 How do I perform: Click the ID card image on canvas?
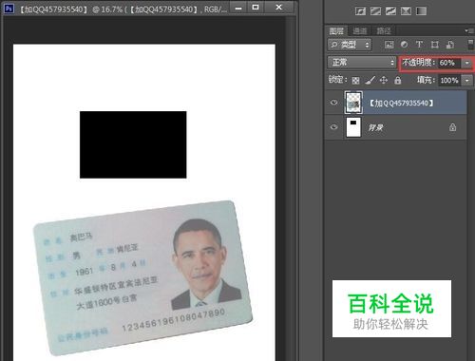click(142, 277)
